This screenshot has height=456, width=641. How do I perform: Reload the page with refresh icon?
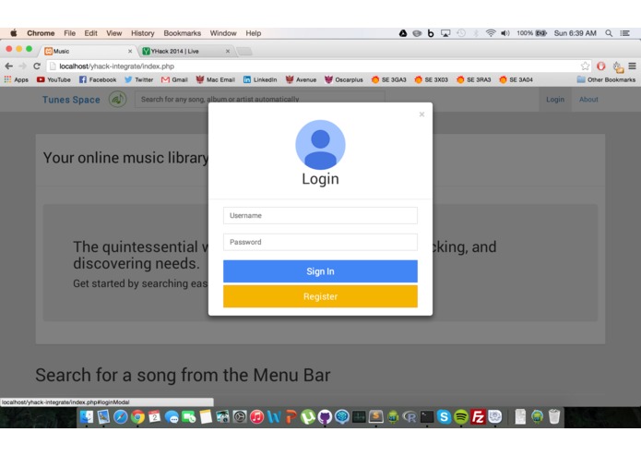[x=37, y=66]
